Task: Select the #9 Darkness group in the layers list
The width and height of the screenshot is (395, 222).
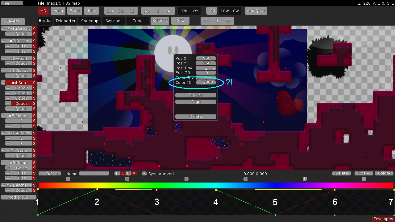Action: [x=19, y=185]
